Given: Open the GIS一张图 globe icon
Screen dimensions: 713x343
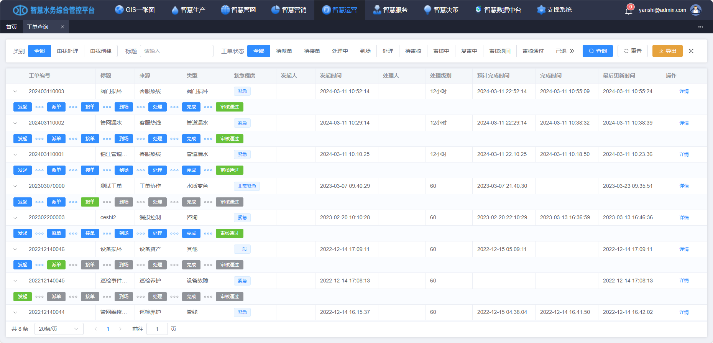Looking at the screenshot, I should click(x=119, y=10).
